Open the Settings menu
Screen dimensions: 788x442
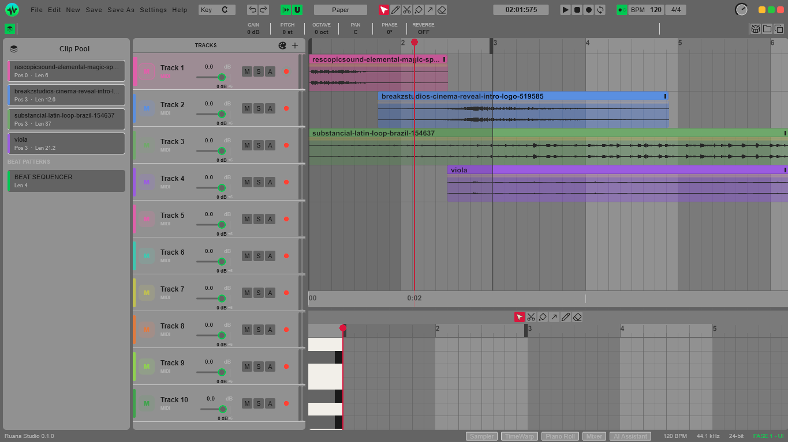click(x=153, y=10)
